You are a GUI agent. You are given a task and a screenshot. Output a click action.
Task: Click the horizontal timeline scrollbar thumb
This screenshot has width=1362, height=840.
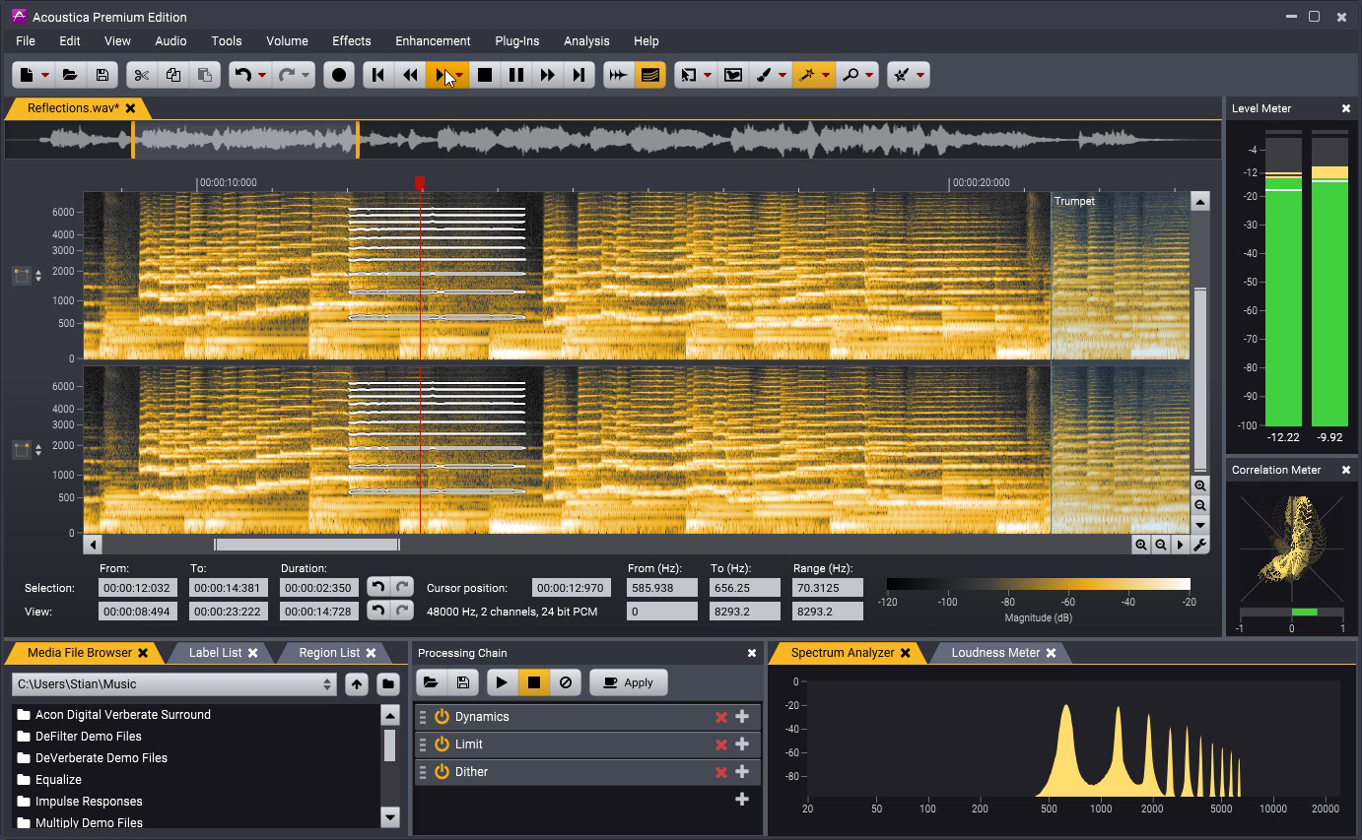[x=306, y=545]
